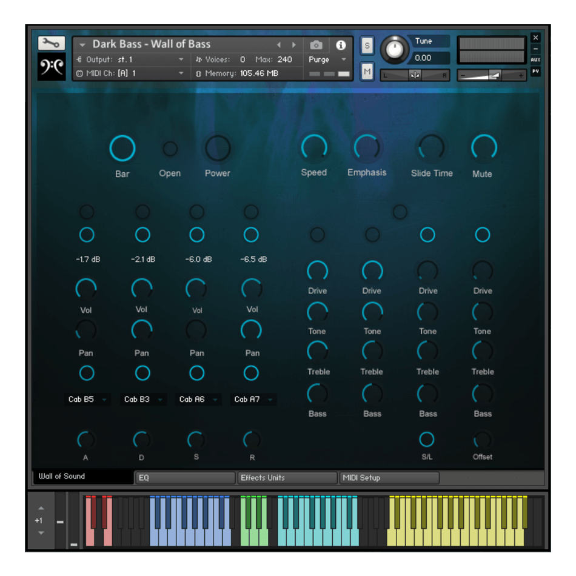
Task: Open instrument edit mode with the wrench icon
Action: pos(52,43)
